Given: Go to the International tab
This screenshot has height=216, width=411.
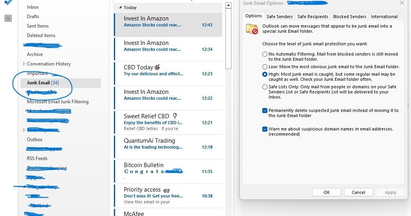Looking at the screenshot, I should pyautogui.click(x=384, y=17).
